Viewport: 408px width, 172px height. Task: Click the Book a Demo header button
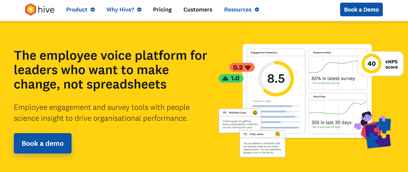point(361,9)
